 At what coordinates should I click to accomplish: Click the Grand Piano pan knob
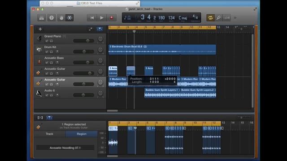coord(100,39)
